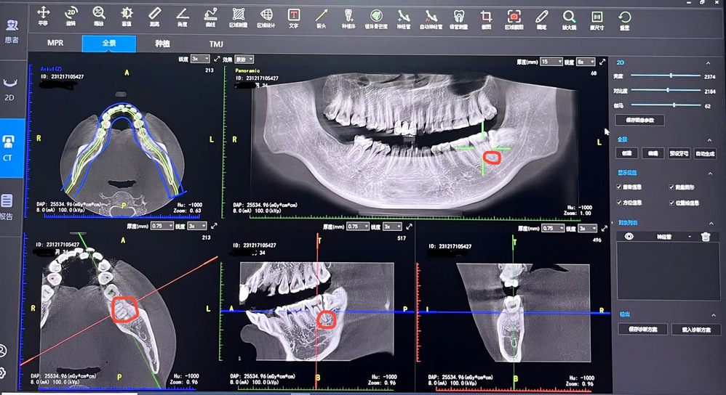The image size is (726, 395).
Task: Click Save Image Parameters (保存图像参数) button
Action: [x=640, y=120]
